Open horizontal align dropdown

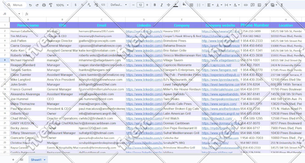[x=210, y=5]
